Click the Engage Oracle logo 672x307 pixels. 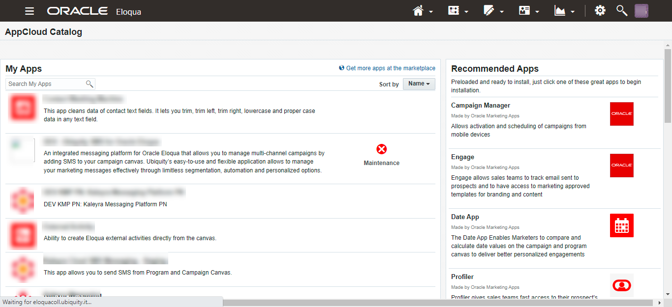click(x=622, y=166)
